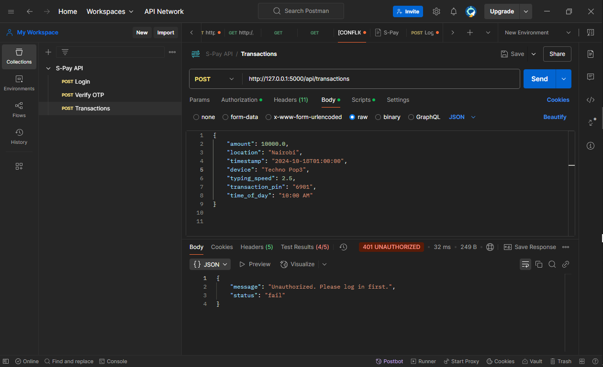Open the POST method dropdown
The image size is (603, 367).
pyautogui.click(x=214, y=79)
